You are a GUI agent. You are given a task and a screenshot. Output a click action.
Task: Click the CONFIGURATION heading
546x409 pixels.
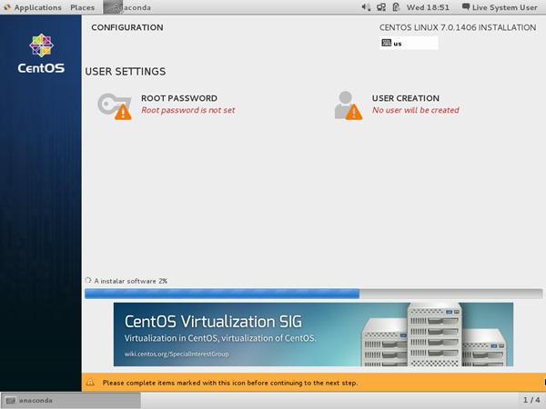coord(127,27)
